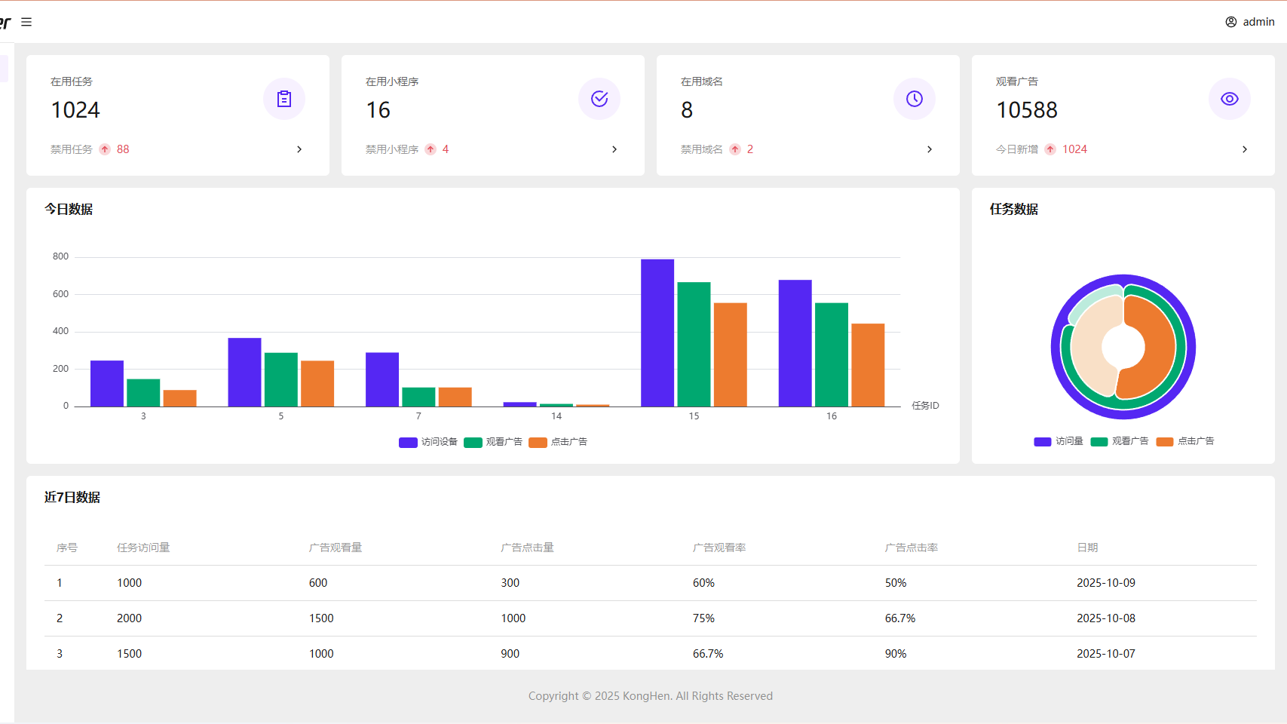
Task: Expand the 在用任务 card chevron arrow
Action: tap(299, 149)
